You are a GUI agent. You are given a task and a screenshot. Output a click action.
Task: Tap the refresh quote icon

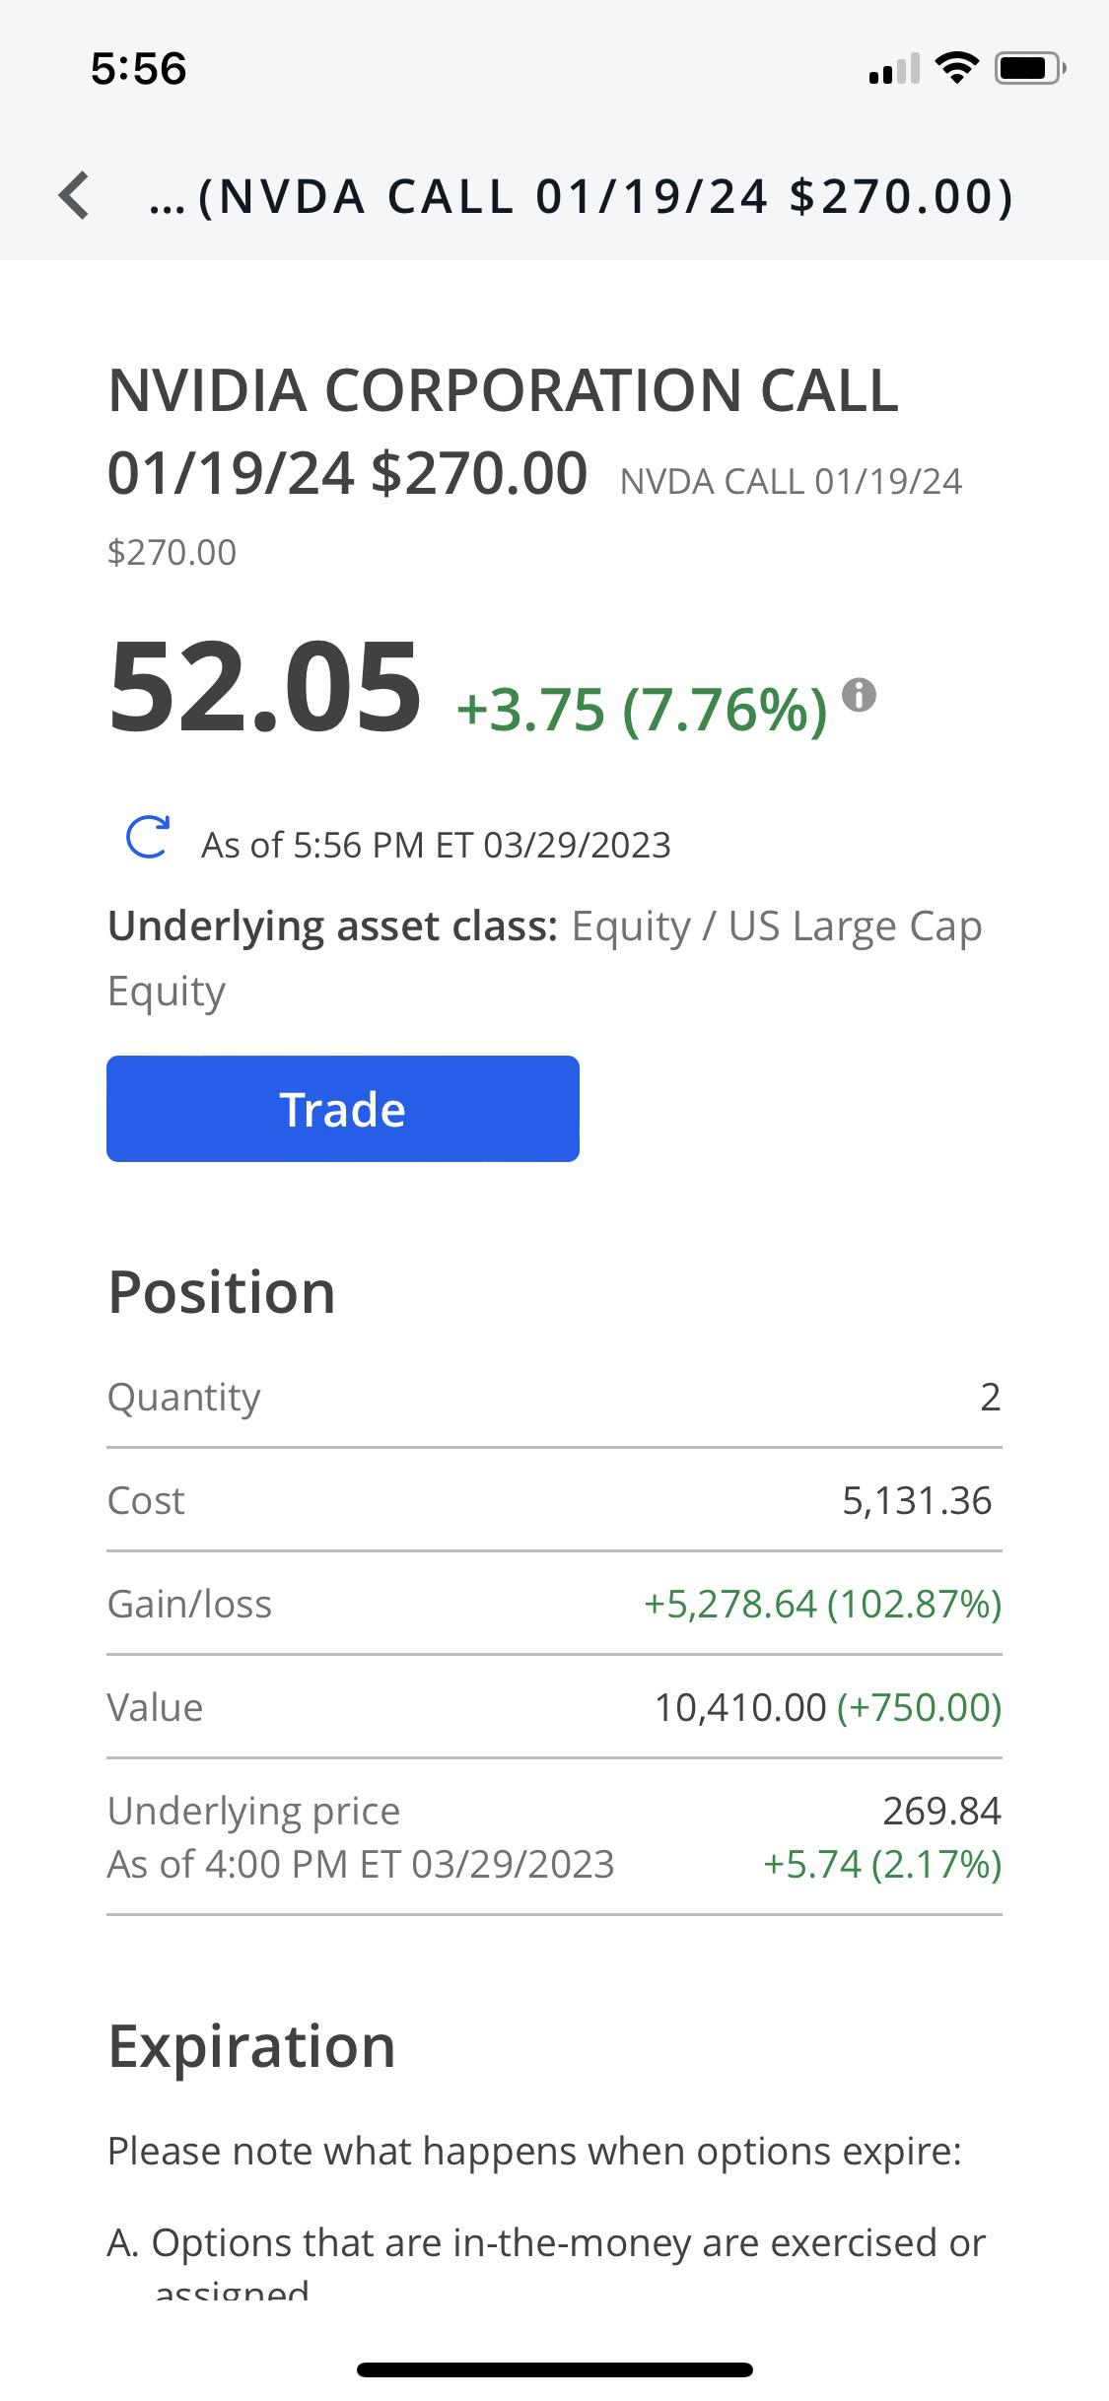click(x=148, y=838)
